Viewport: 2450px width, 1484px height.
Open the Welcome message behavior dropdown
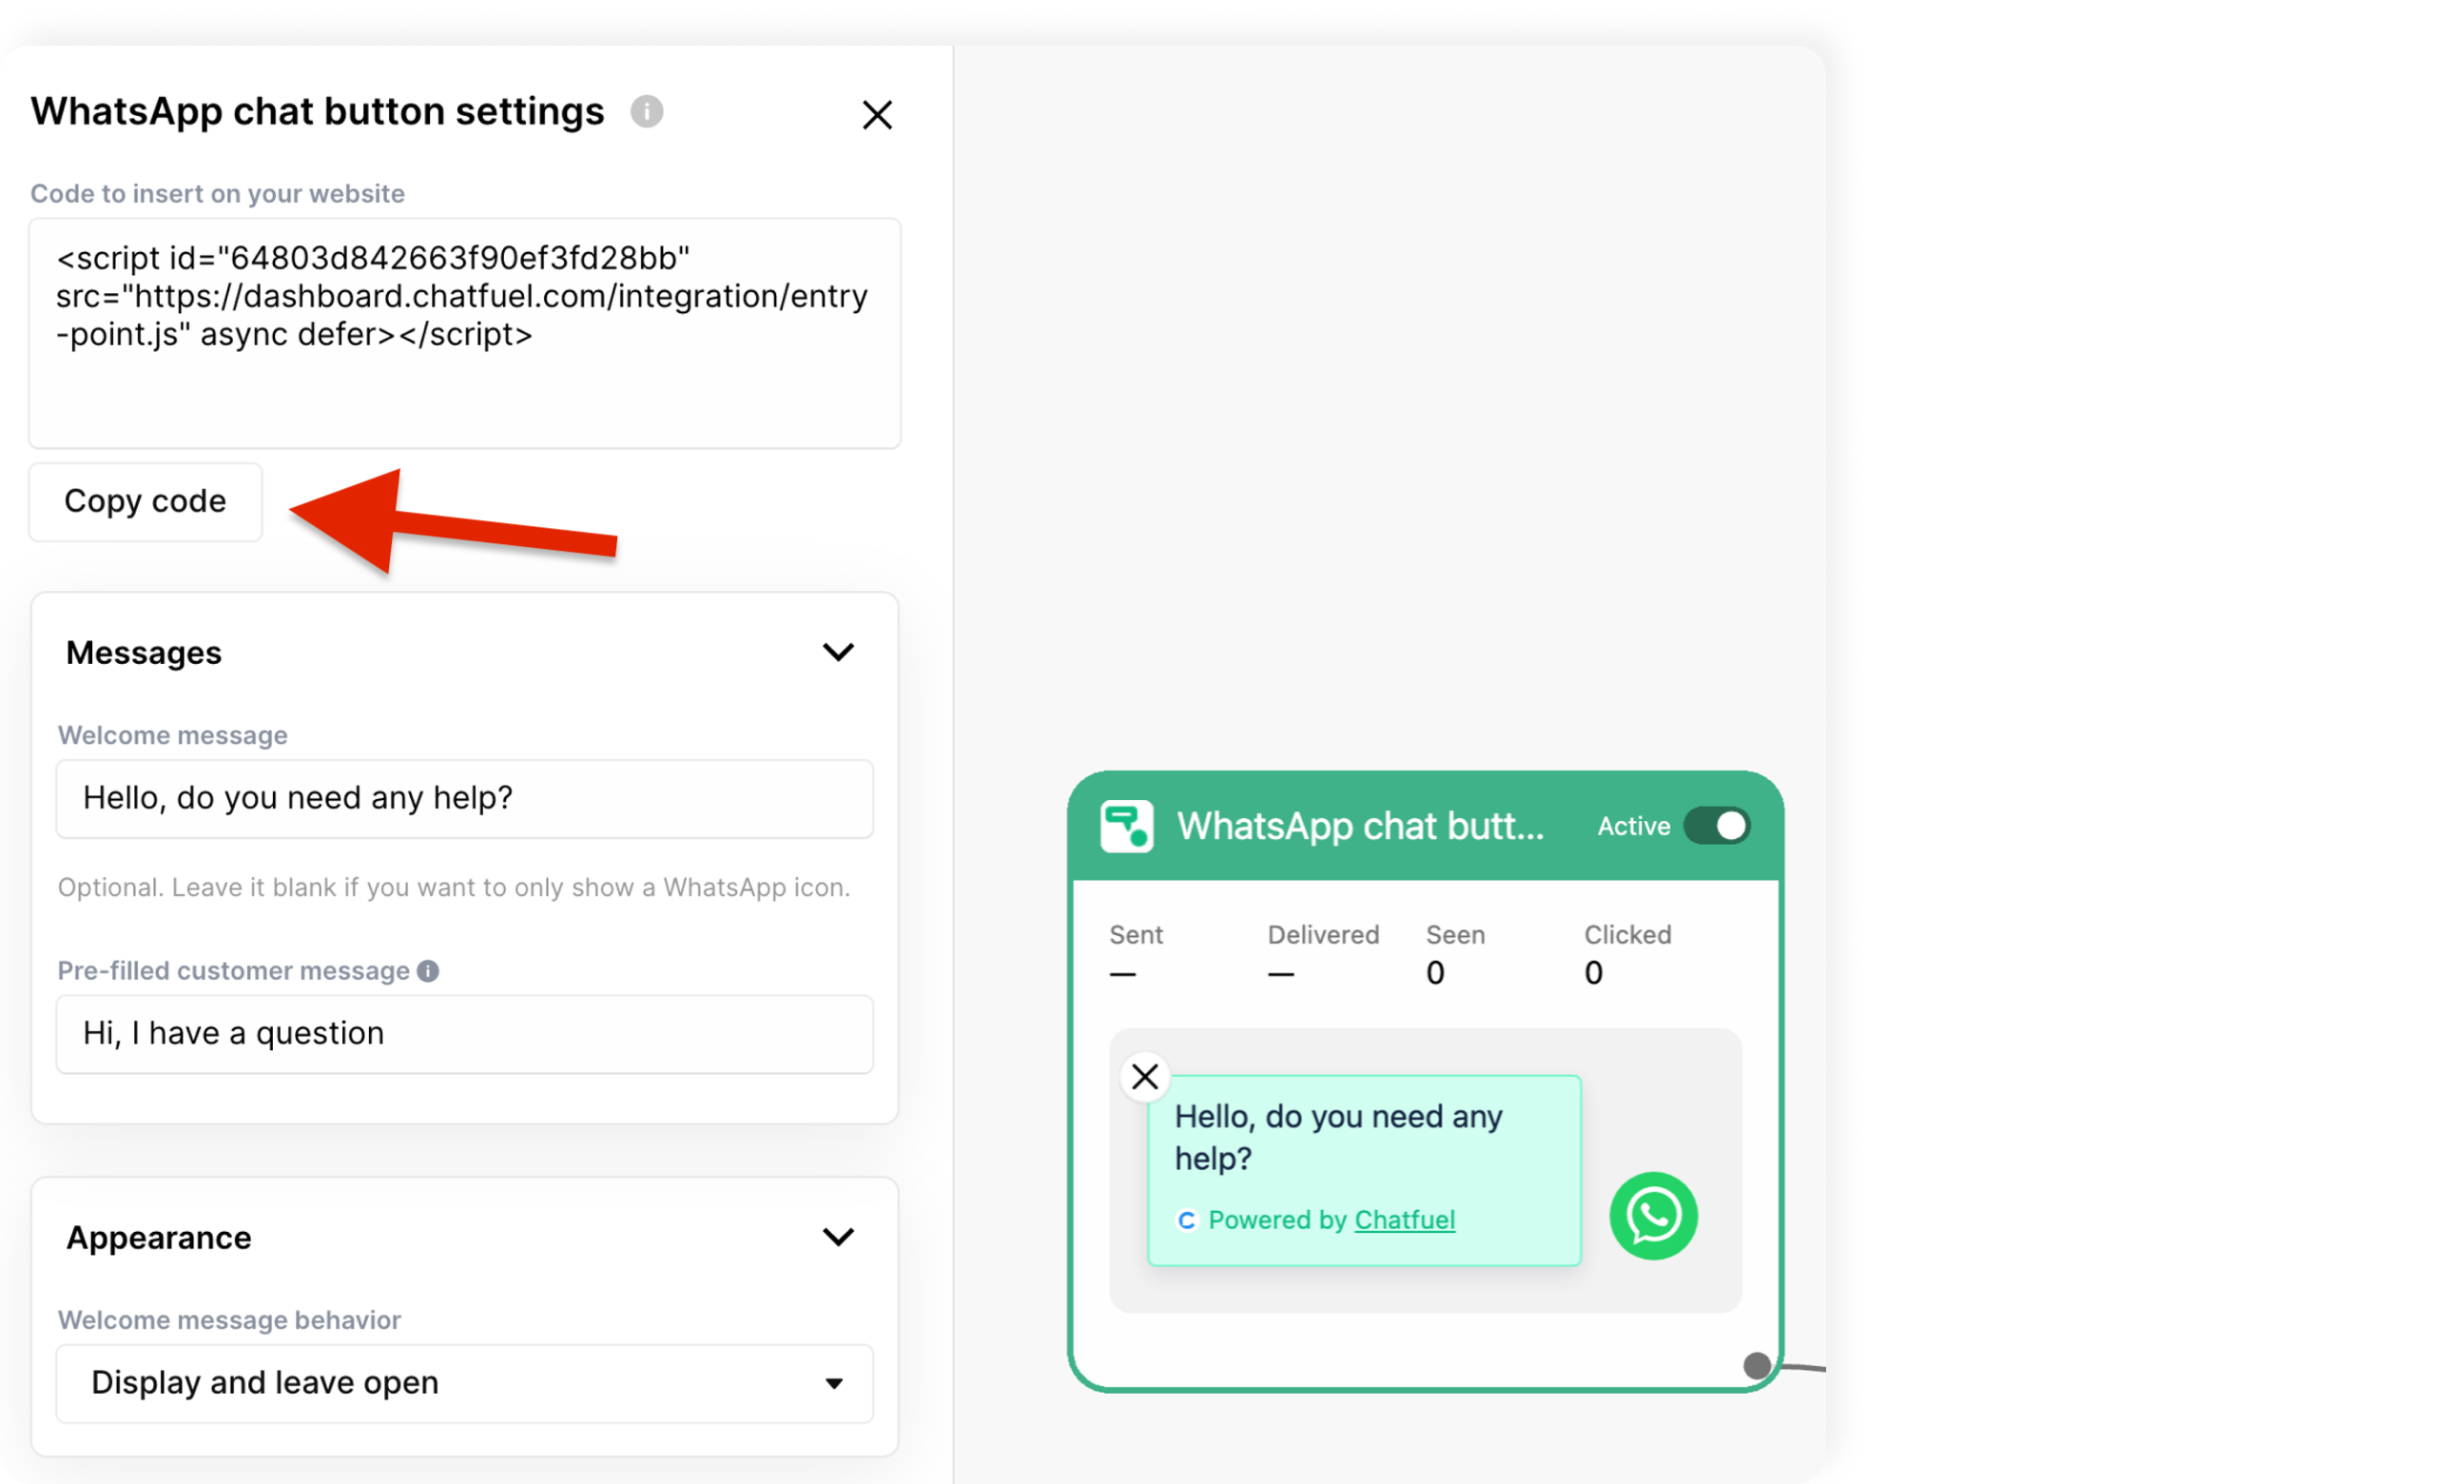tap(464, 1382)
